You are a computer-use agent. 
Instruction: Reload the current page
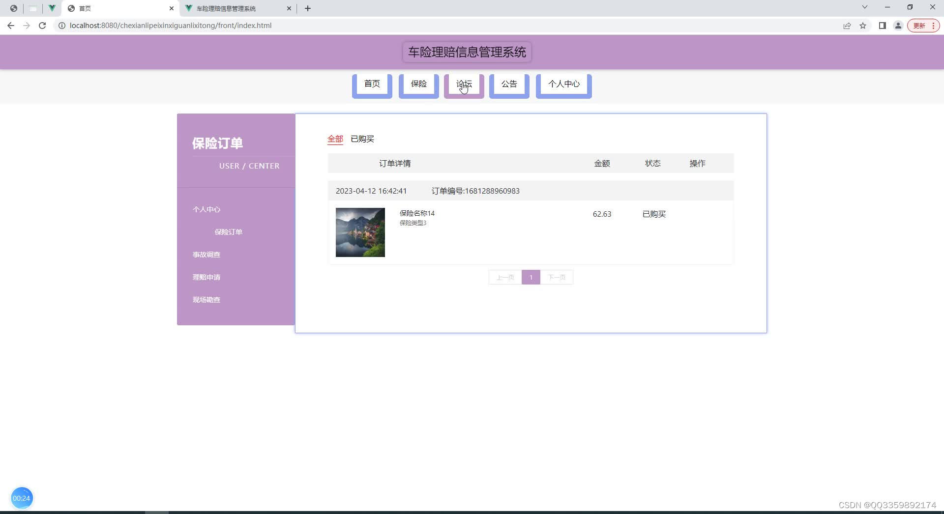42,26
